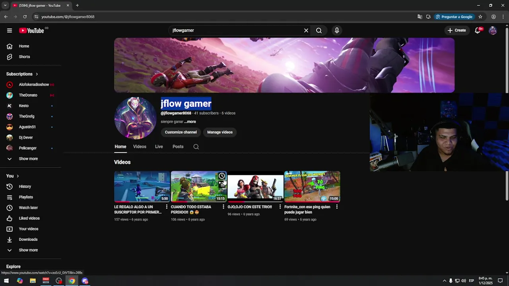Switch to the Live tab
509x286 pixels.
pos(159,147)
